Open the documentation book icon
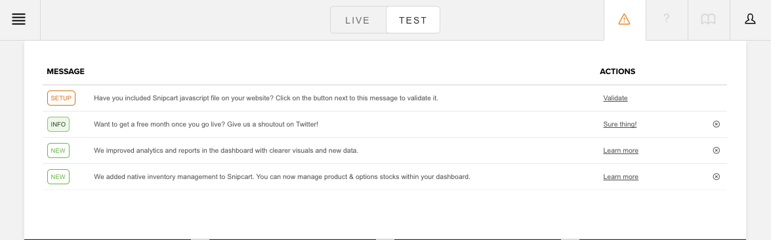Viewport: 771px width, 240px height. tap(708, 19)
